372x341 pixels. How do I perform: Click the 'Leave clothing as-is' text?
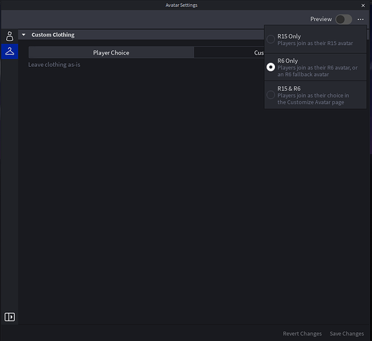point(54,65)
